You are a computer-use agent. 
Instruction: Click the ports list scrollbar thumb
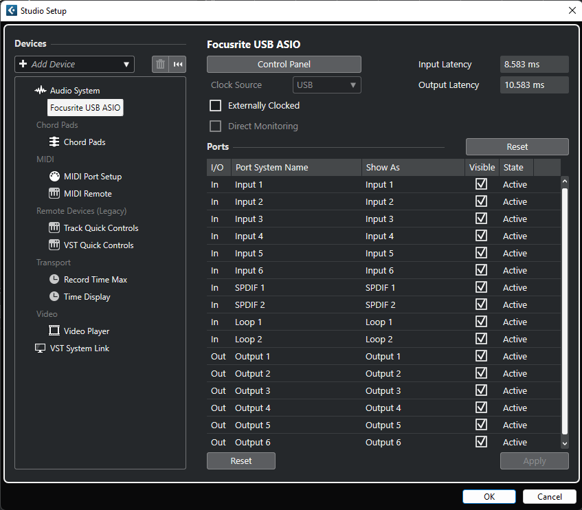tap(565, 311)
